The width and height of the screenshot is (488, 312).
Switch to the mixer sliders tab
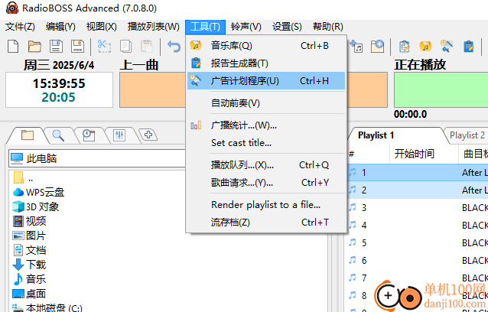coord(119,135)
